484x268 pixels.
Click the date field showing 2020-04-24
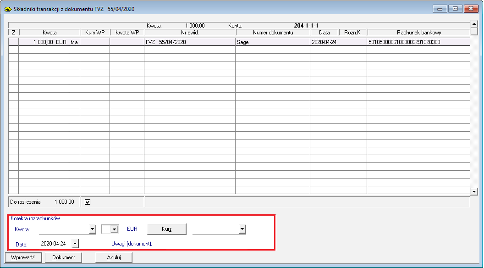tap(55, 244)
